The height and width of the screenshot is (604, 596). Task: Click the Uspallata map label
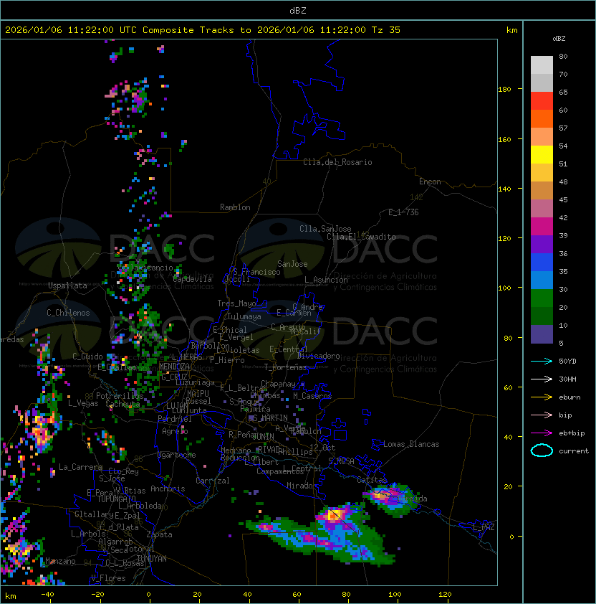pyautogui.click(x=68, y=286)
